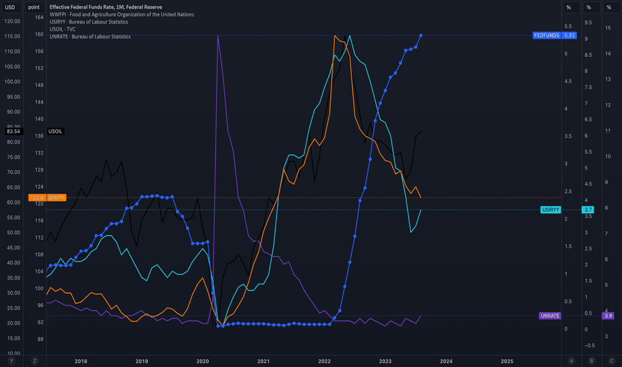This screenshot has width=622, height=367.
Task: Select WWFPI legend line
Action: click(x=121, y=14)
